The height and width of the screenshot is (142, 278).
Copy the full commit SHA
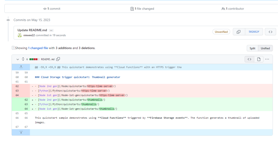pyautogui.click(x=239, y=32)
